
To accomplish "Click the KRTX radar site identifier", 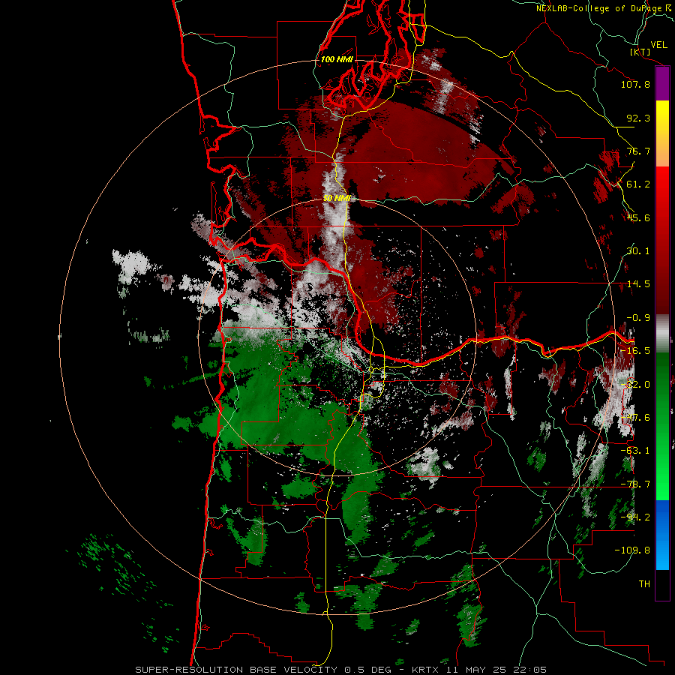I will click(x=427, y=670).
